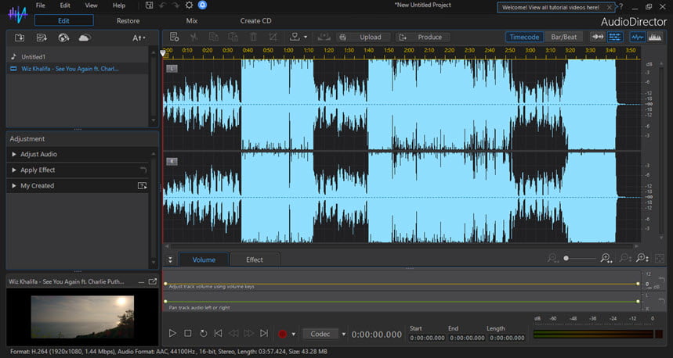Click the My Created import presets icon

tap(142, 186)
